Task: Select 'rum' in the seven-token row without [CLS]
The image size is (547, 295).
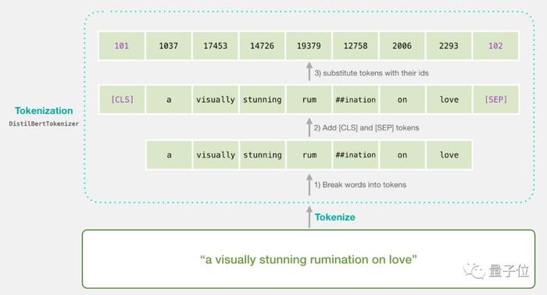Action: [x=309, y=155]
